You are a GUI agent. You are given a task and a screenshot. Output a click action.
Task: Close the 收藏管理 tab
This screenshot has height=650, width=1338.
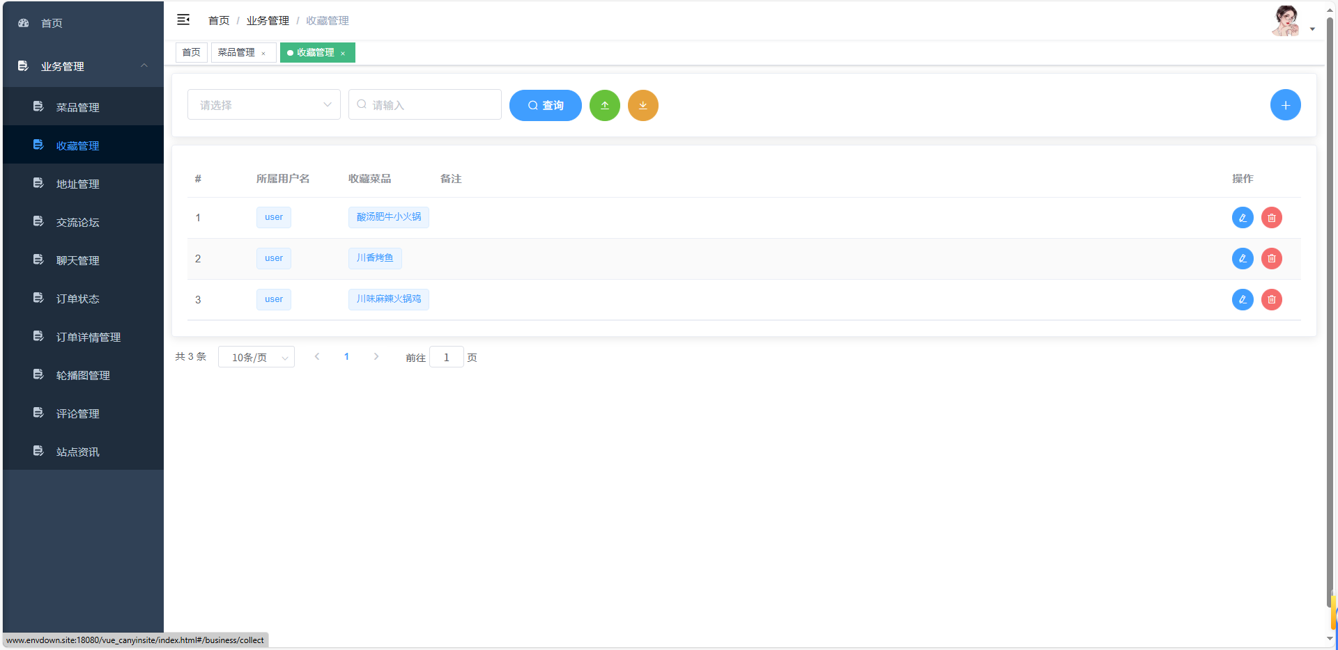tap(343, 52)
